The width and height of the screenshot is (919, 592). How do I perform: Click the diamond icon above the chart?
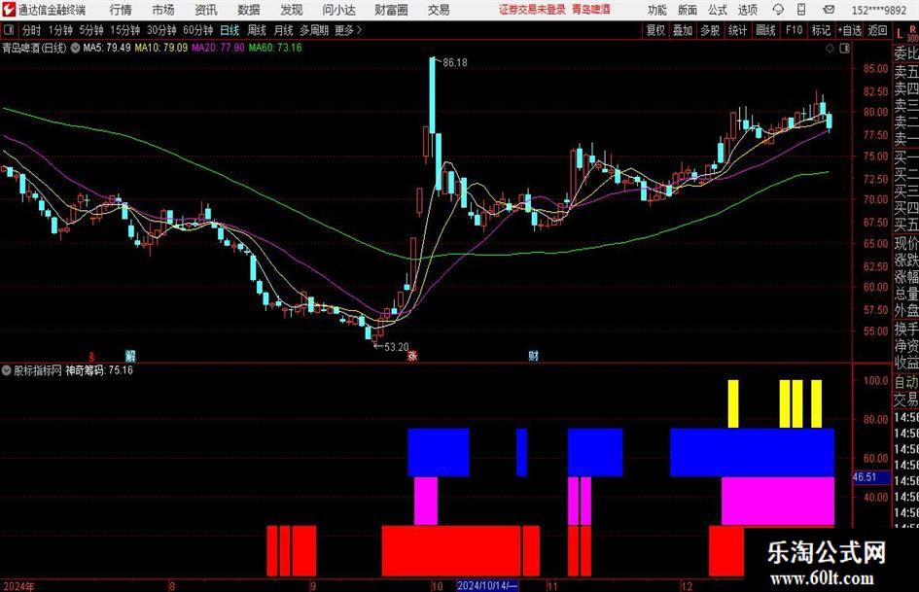[x=830, y=48]
